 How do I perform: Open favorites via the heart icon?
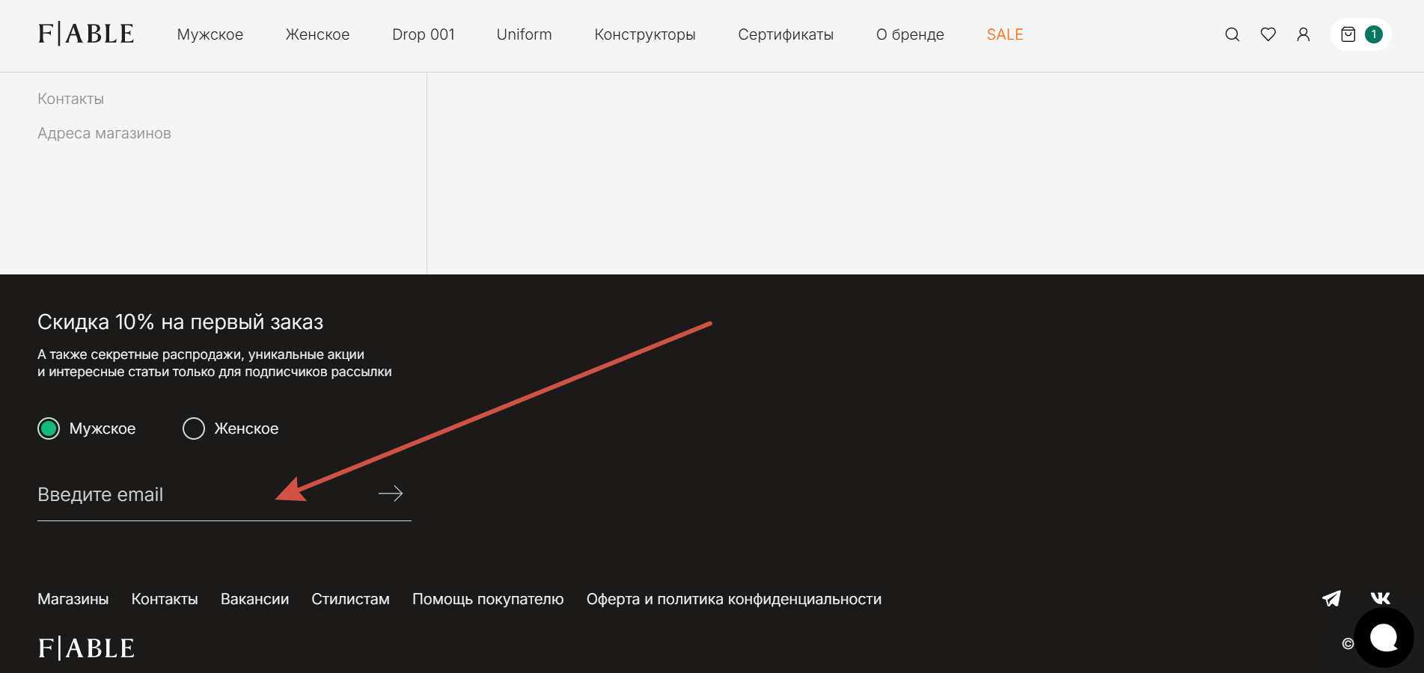tap(1268, 34)
